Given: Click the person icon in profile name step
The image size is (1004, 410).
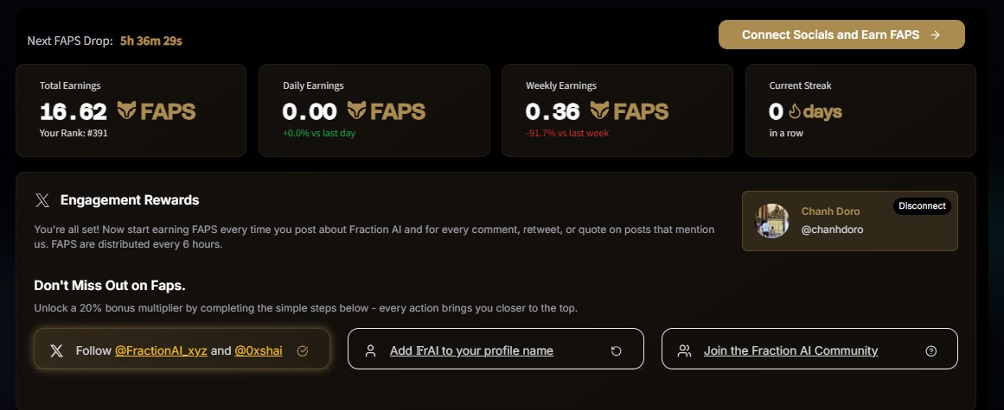Looking at the screenshot, I should tap(370, 350).
